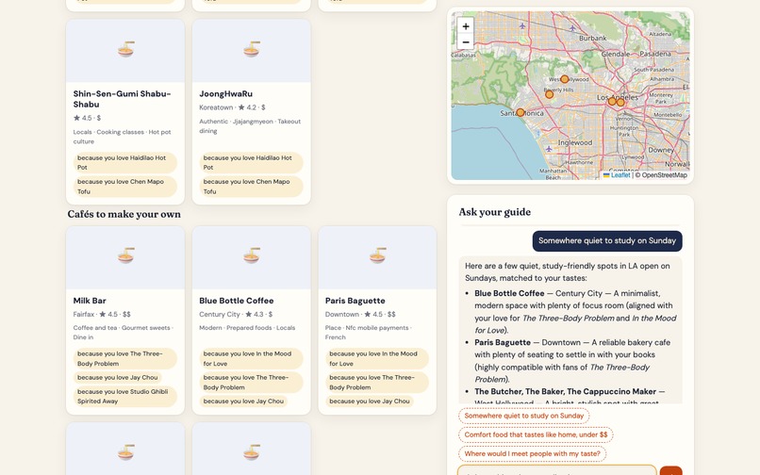
Task: Click Blue Bottle's Jay Chou tag
Action: (x=243, y=401)
